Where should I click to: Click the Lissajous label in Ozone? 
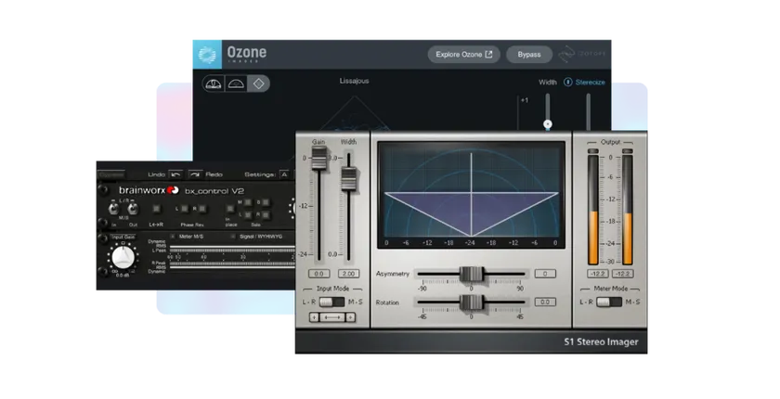[354, 81]
